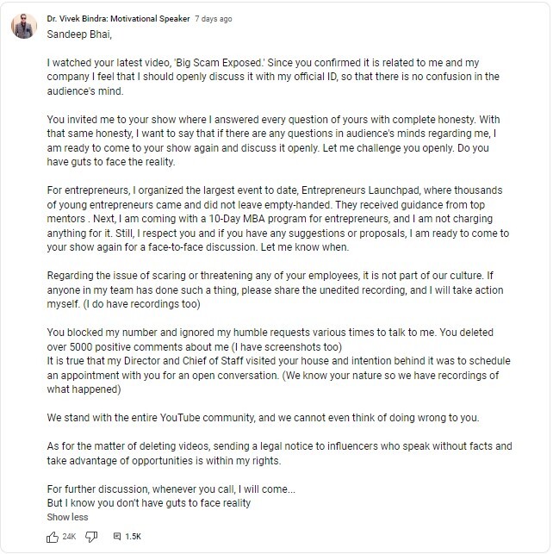Click the 'Entrepreneurs Launchpad' event name text
The width and height of the screenshot is (553, 554).
pyautogui.click(x=361, y=190)
